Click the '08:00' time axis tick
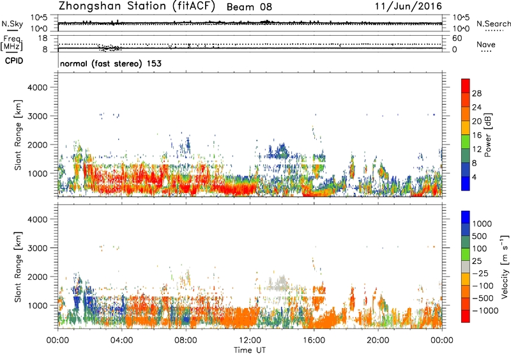This screenshot has height=354, width=511. point(185,341)
